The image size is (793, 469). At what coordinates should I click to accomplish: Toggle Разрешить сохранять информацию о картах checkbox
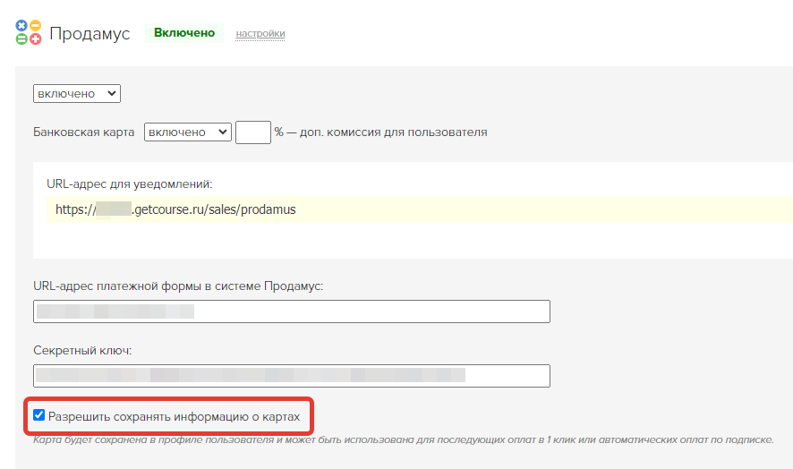(39, 415)
